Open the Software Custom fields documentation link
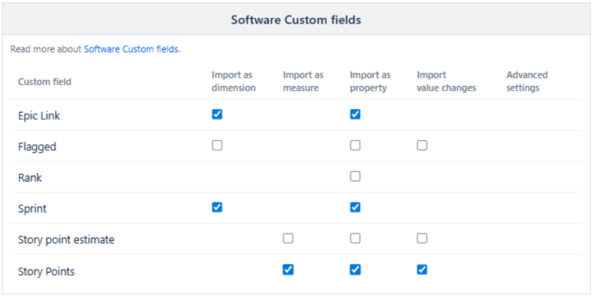Image resolution: width=592 pixels, height=296 pixels. [131, 50]
